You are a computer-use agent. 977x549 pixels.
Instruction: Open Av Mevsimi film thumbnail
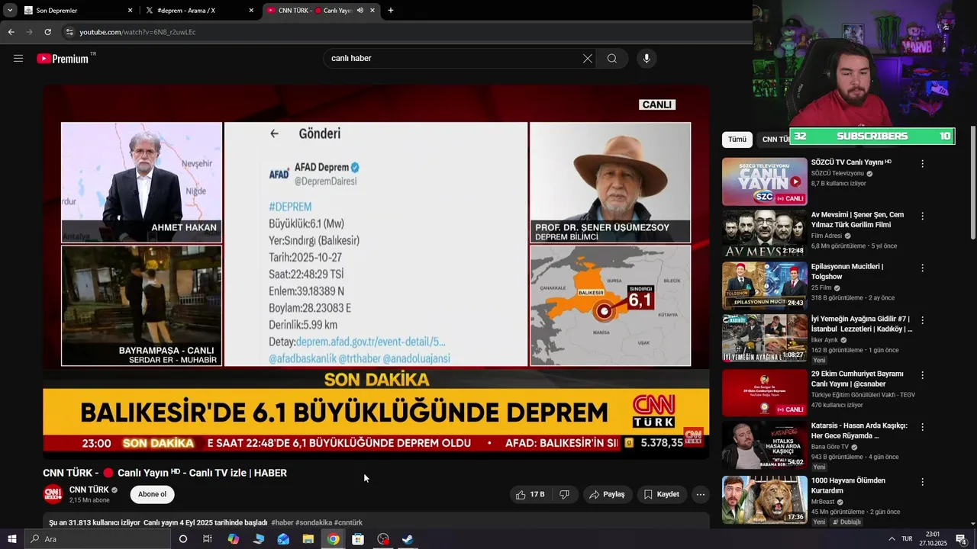pyautogui.click(x=764, y=233)
